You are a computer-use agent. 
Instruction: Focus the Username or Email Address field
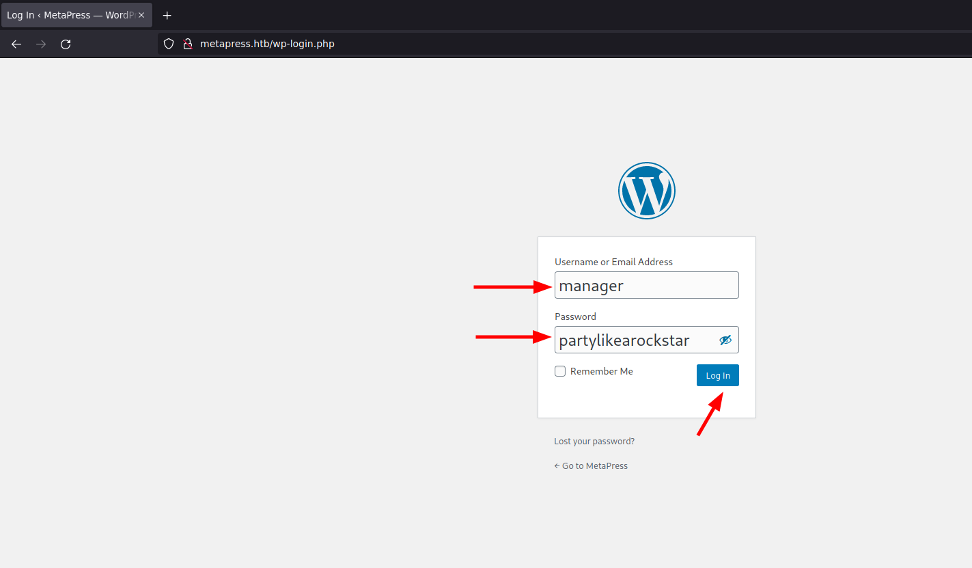tap(647, 285)
